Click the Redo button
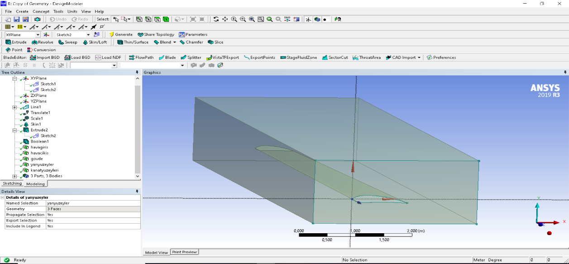Screen dimensions: 569x264 (x=80, y=19)
